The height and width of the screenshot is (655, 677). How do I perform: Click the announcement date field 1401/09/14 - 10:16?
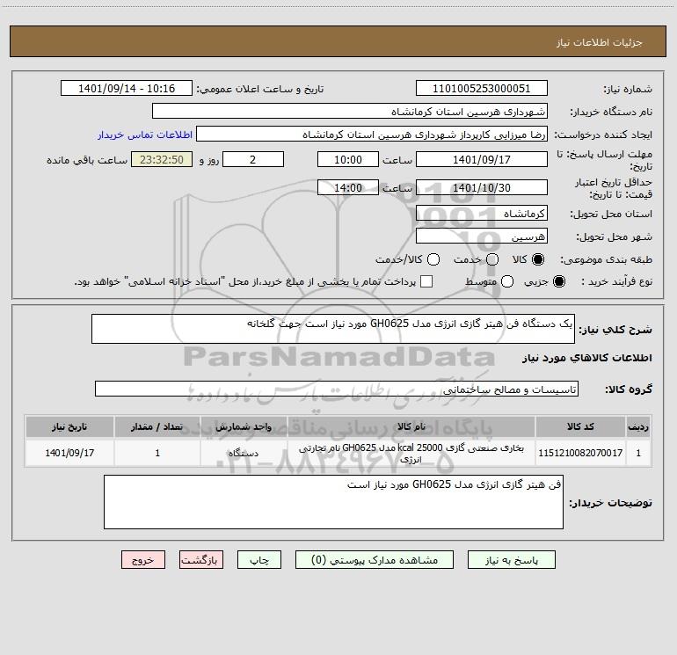point(127,89)
